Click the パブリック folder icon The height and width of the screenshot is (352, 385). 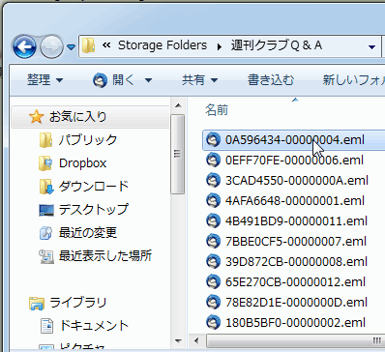click(45, 140)
